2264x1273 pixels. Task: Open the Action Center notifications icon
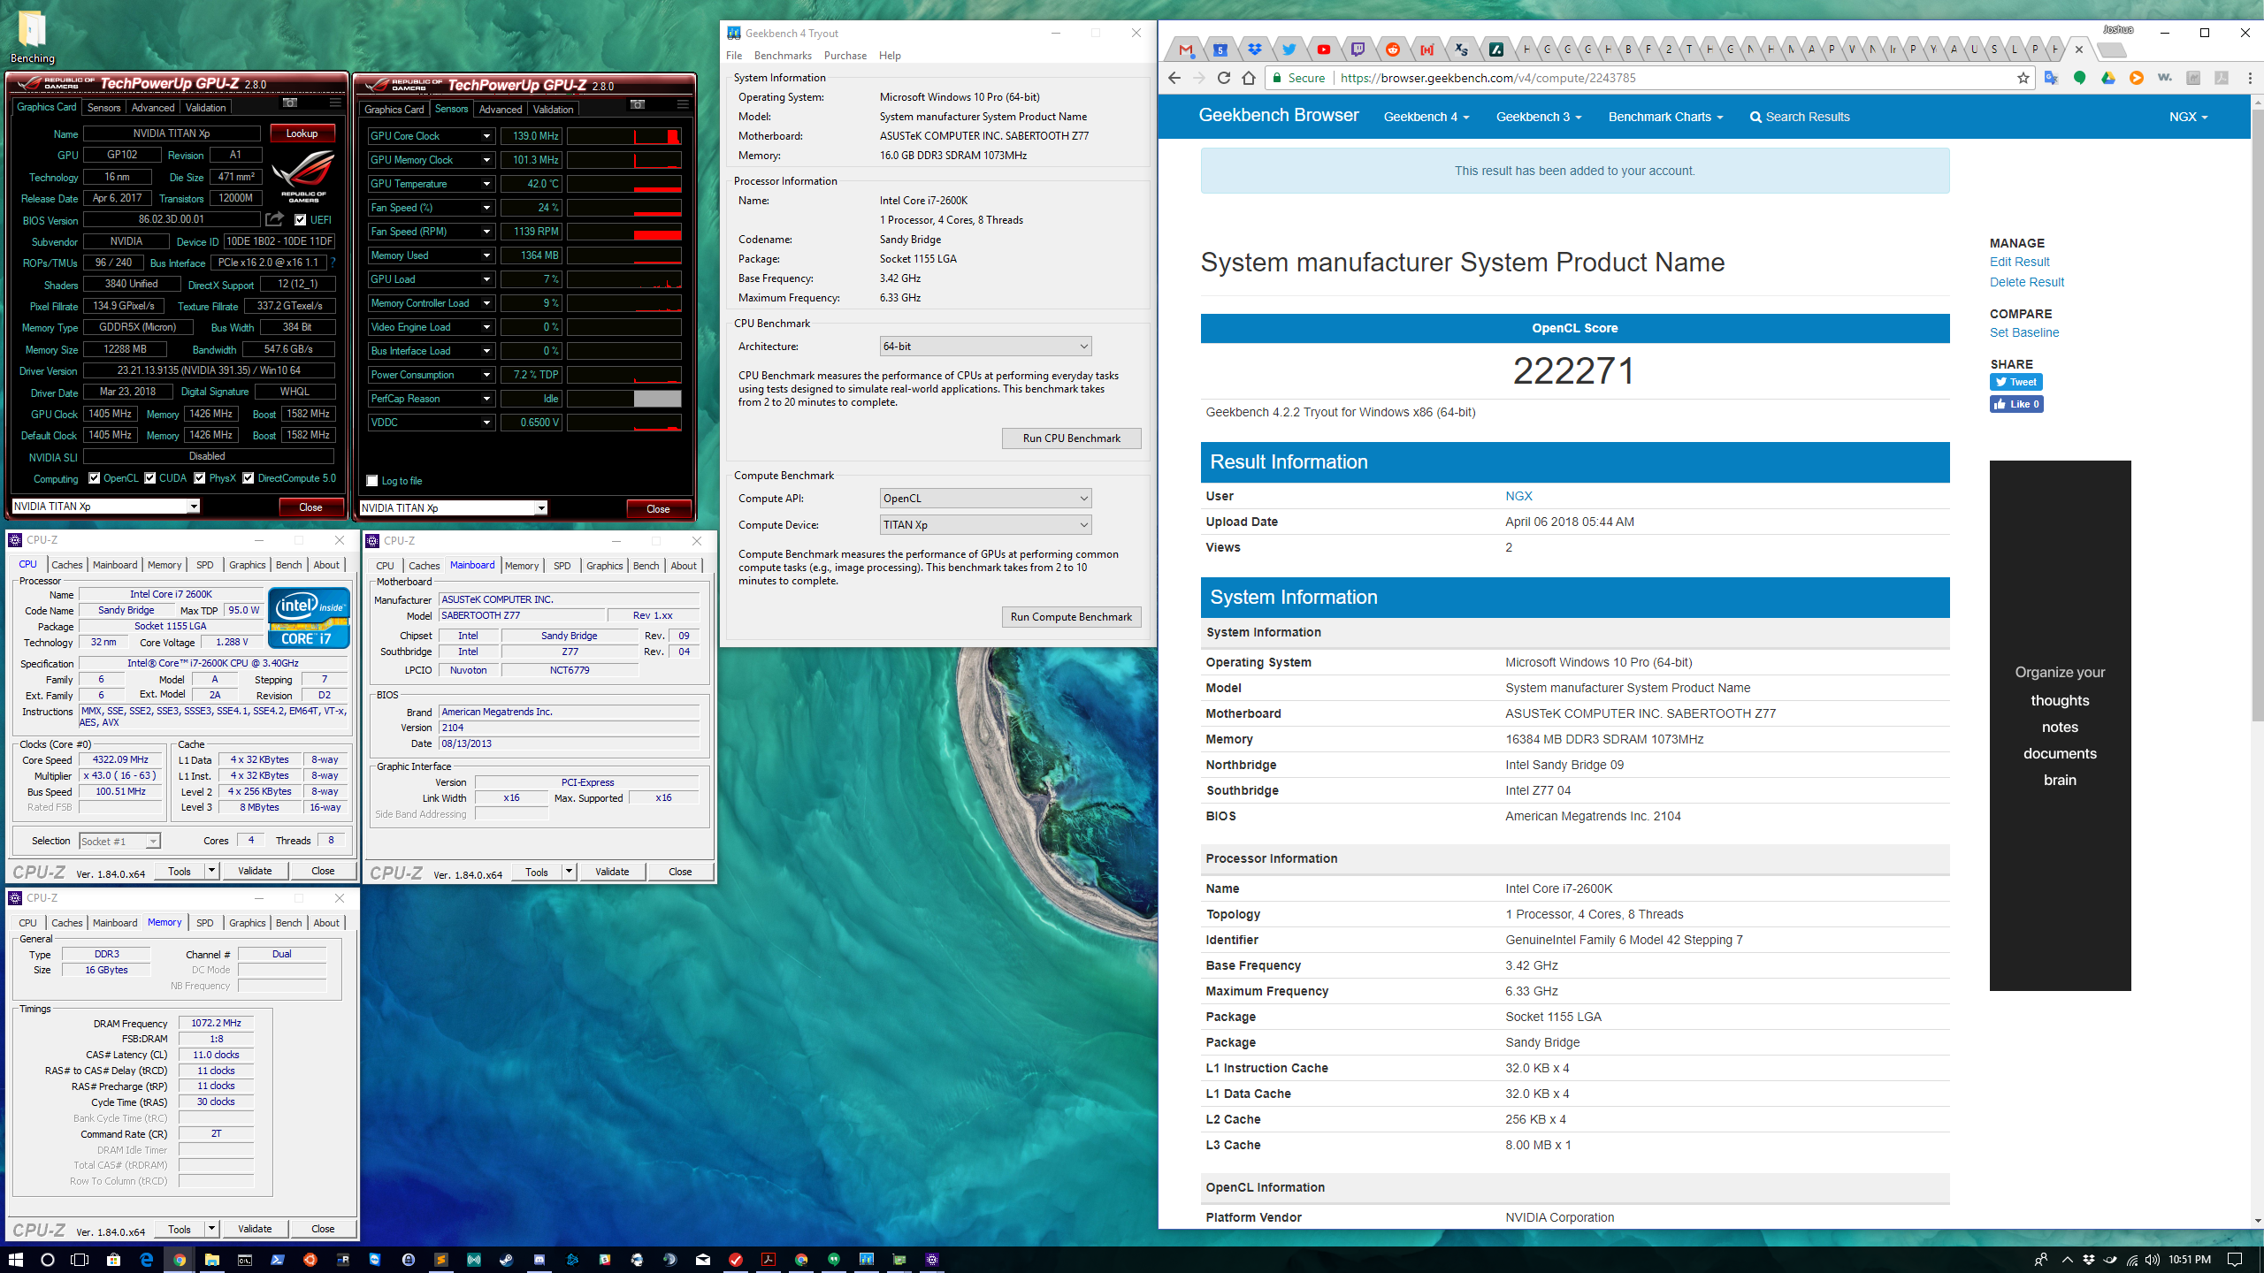(x=2235, y=1259)
